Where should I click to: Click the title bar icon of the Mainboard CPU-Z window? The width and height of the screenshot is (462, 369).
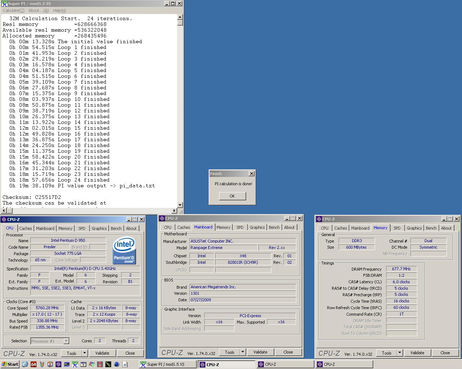(x=162, y=218)
